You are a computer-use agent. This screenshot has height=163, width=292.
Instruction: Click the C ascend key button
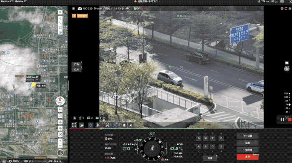(x=221, y=139)
